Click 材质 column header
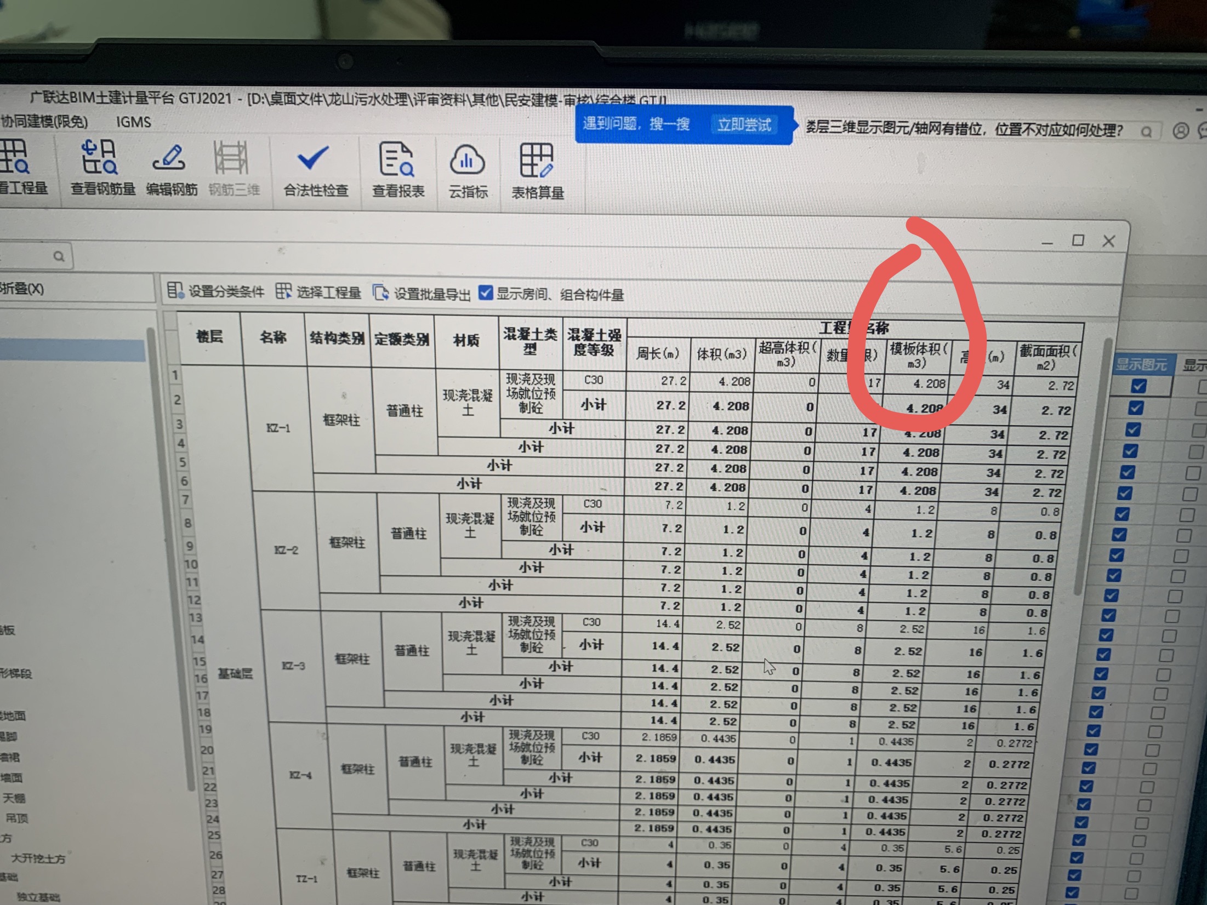The width and height of the screenshot is (1207, 905). click(466, 341)
